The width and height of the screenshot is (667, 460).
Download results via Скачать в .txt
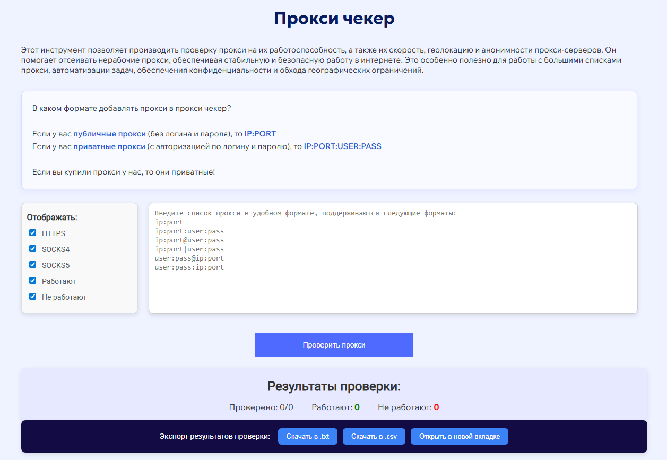[308, 437]
